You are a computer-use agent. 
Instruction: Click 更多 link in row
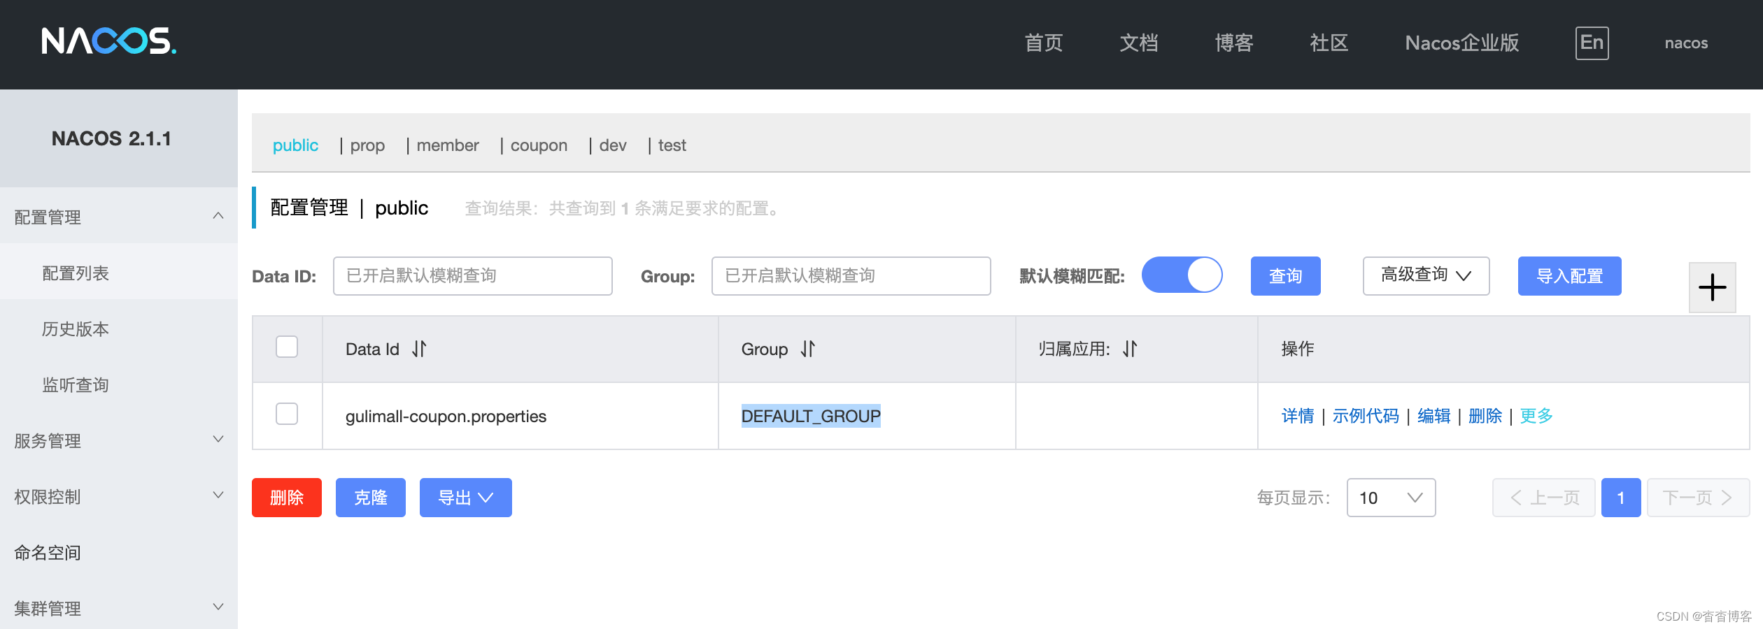pyautogui.click(x=1536, y=416)
